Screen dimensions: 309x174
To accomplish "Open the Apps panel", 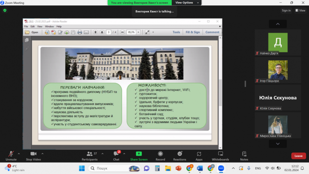I will [x=199, y=156].
